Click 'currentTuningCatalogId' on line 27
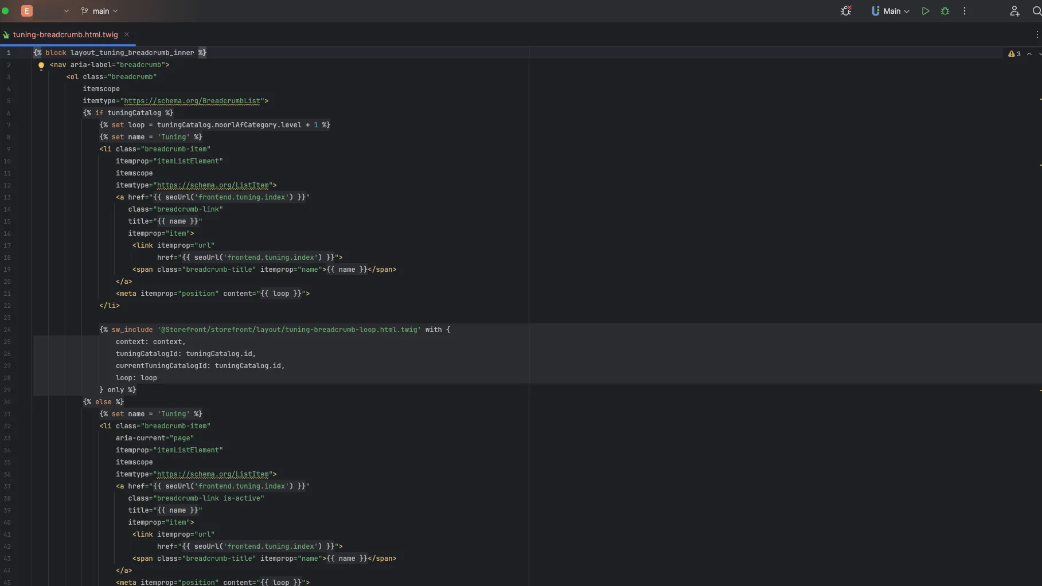Viewport: 1042px width, 586px height. click(x=161, y=366)
